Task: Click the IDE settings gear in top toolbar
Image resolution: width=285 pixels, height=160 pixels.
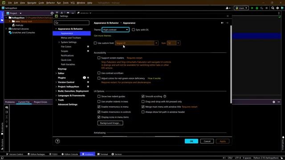Action: [277, 8]
